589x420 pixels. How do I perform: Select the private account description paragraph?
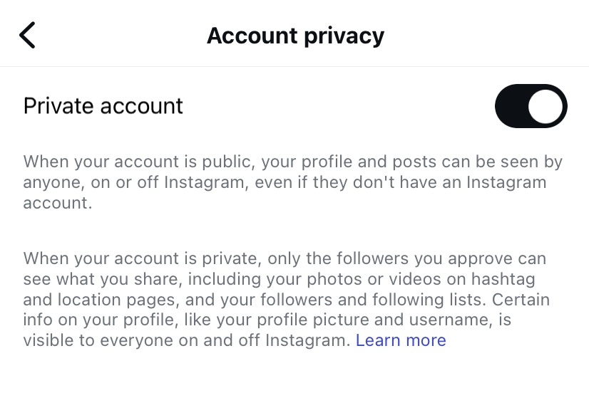(285, 299)
